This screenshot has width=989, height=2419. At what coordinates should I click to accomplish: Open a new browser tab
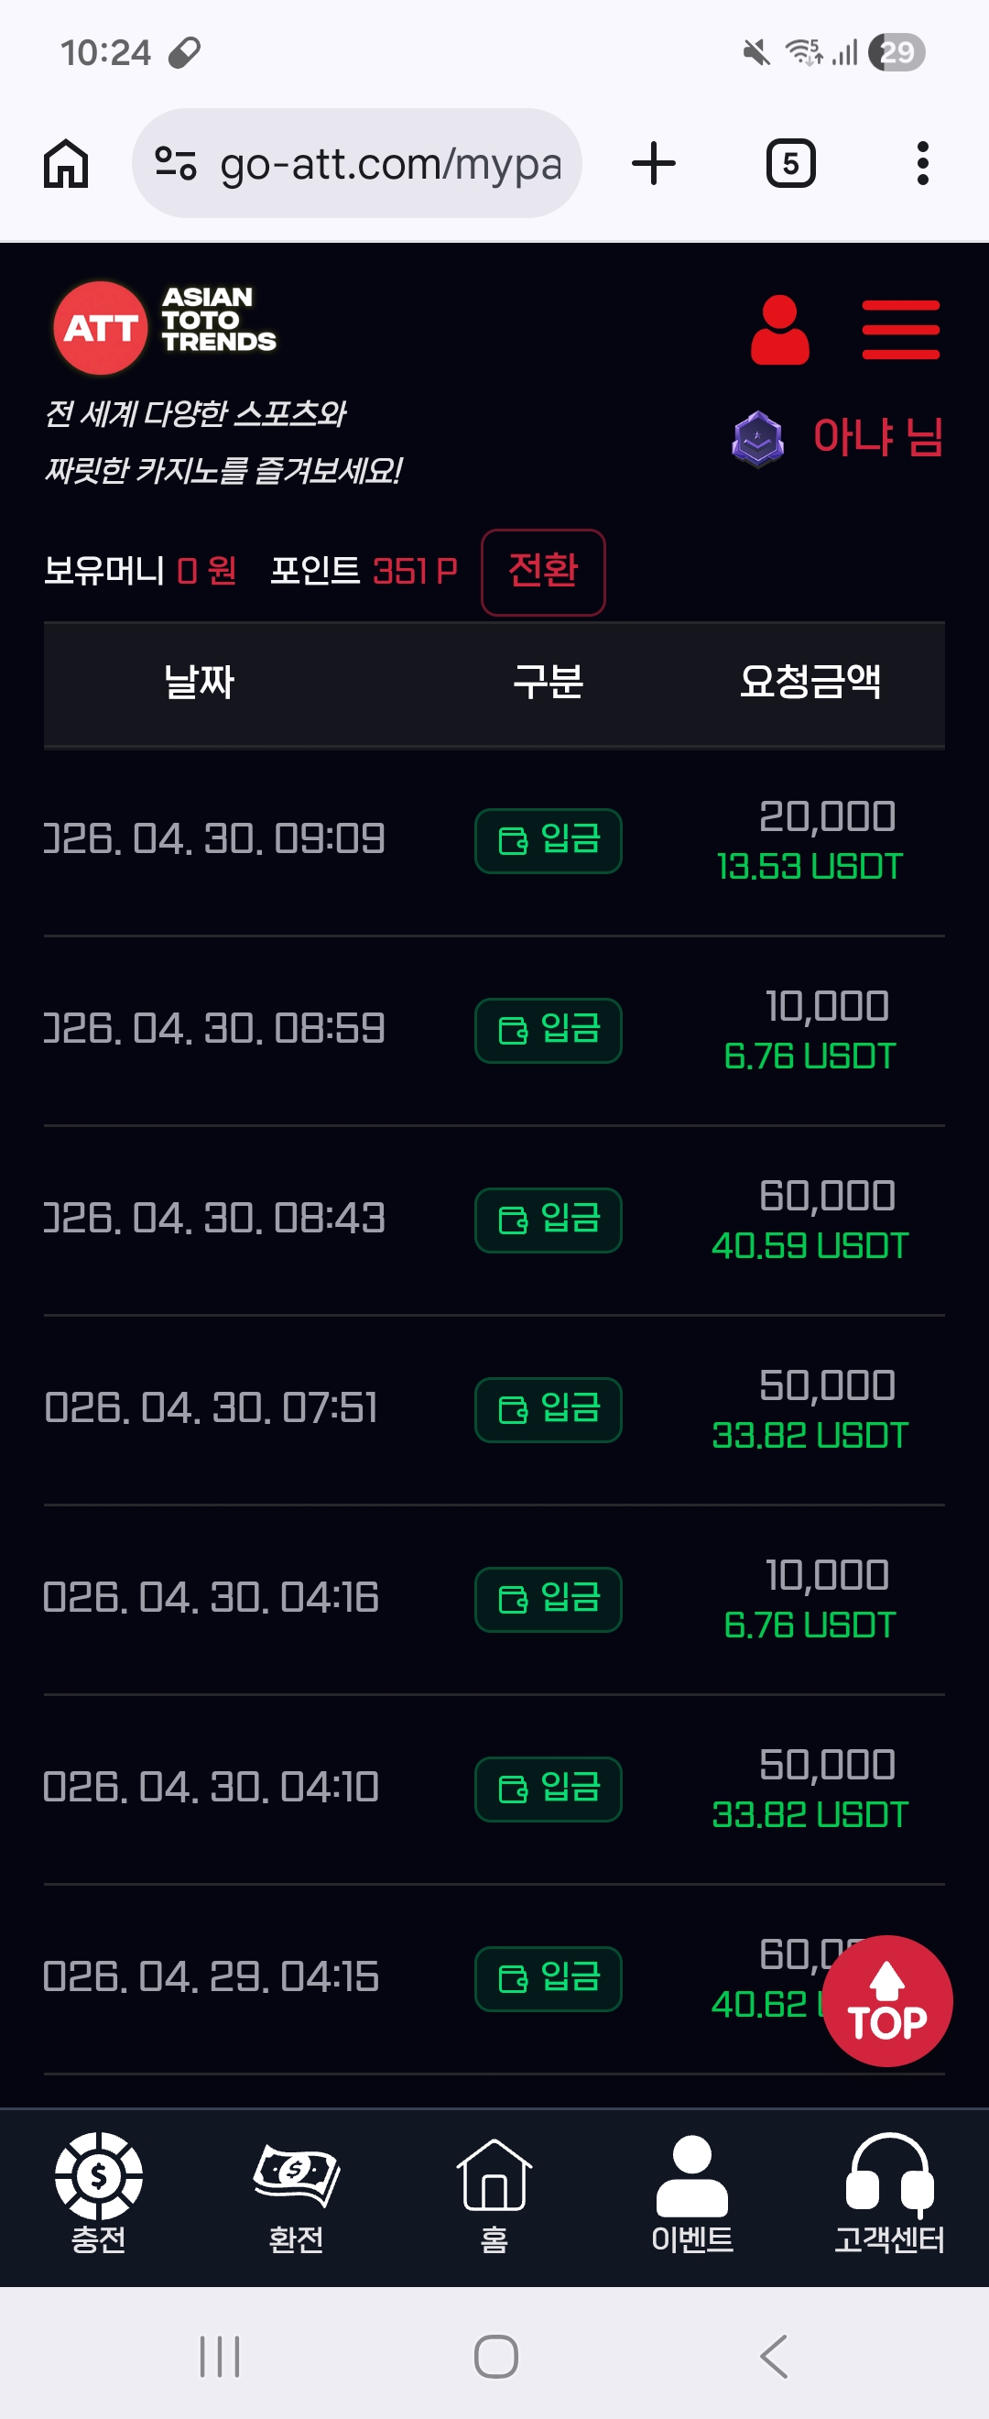[x=653, y=163]
